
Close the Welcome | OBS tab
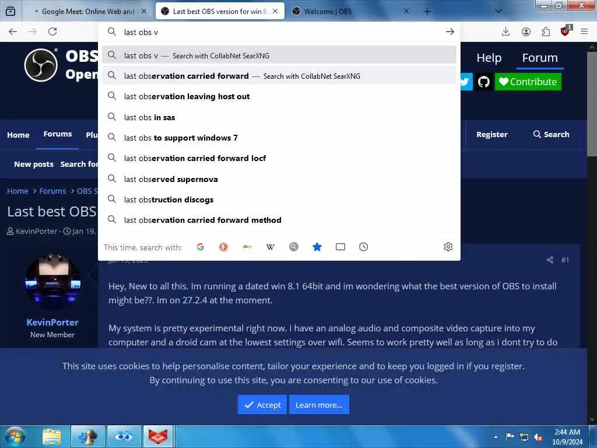[x=406, y=12]
